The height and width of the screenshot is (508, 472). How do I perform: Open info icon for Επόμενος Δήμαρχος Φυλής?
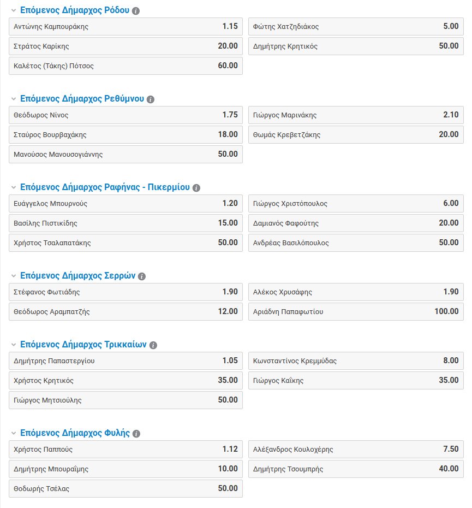[136, 434]
